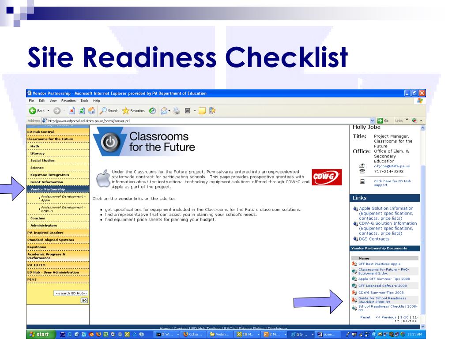
Task: Open PA Inspired Leaders sidebar item
Action: tap(58, 233)
